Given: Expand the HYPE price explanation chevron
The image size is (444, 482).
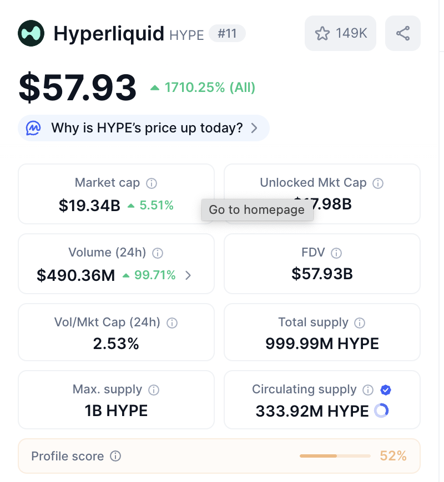Looking at the screenshot, I should (254, 128).
